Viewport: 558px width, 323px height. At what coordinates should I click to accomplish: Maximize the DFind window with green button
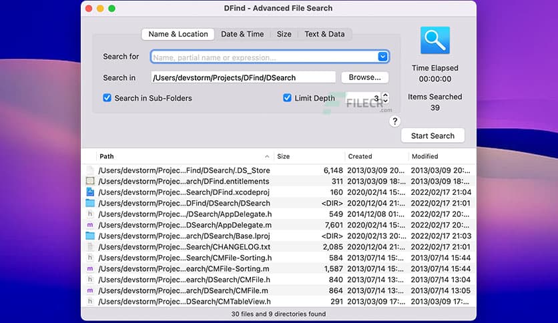(x=111, y=8)
